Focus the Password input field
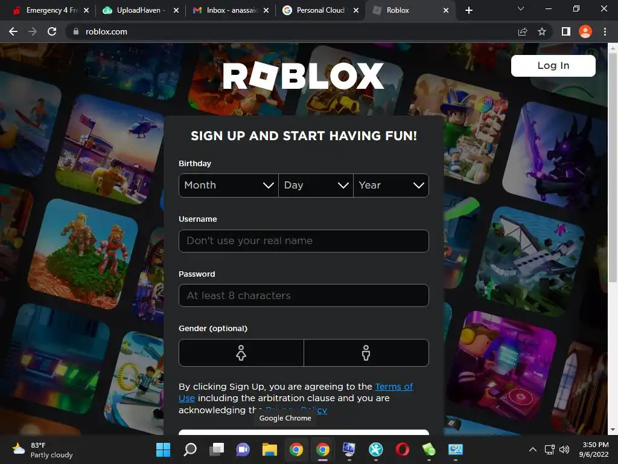This screenshot has height=464, width=618. tap(304, 295)
